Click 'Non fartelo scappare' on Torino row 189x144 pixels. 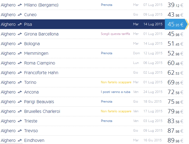point(116,82)
